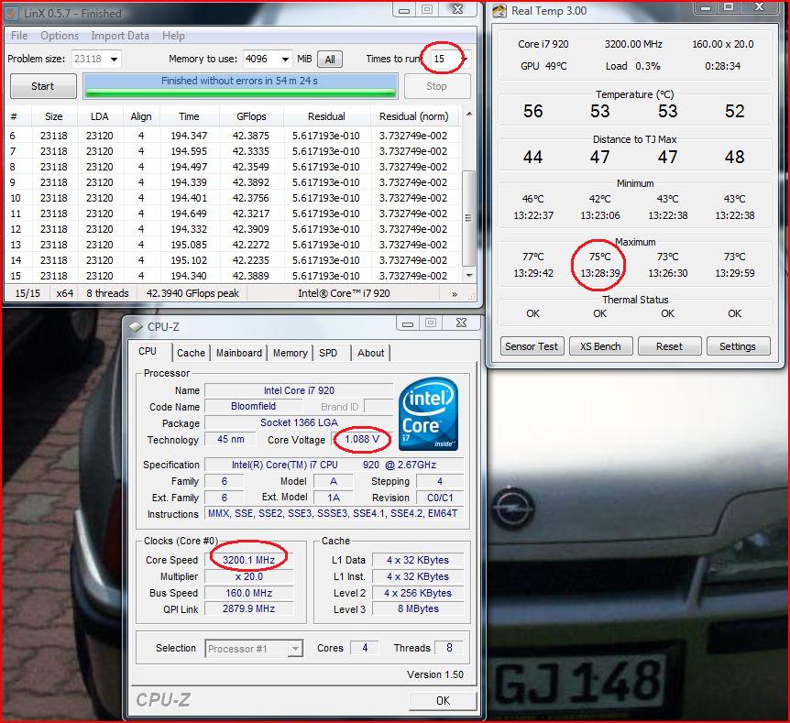Open the File menu in LinX
The height and width of the screenshot is (723, 790).
[x=19, y=36]
